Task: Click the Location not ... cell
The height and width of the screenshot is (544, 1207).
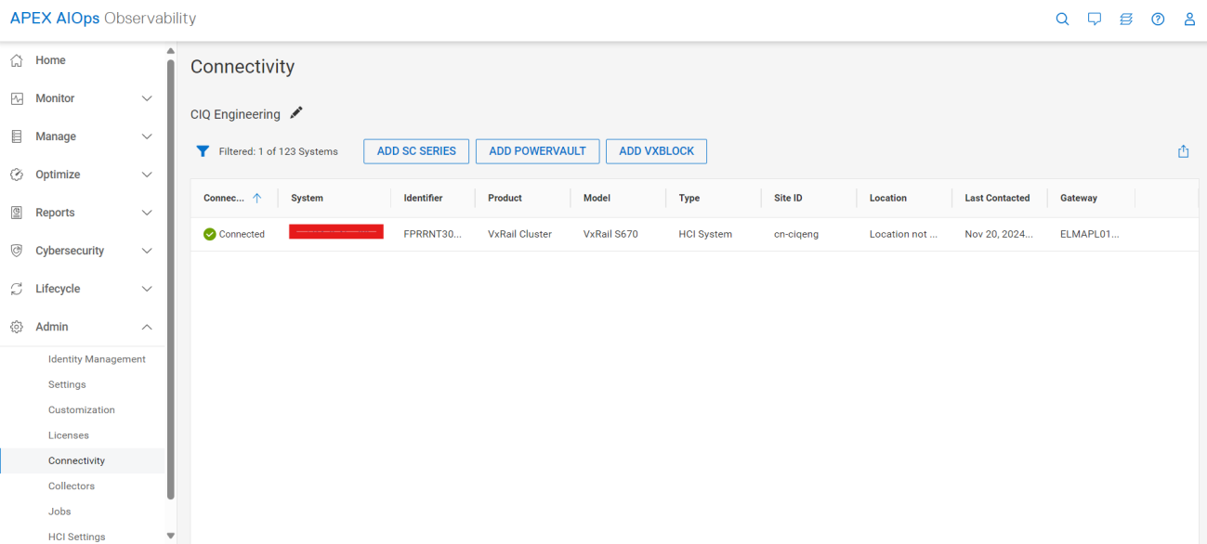Action: click(903, 234)
